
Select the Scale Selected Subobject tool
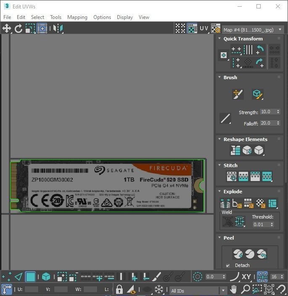tap(30, 29)
